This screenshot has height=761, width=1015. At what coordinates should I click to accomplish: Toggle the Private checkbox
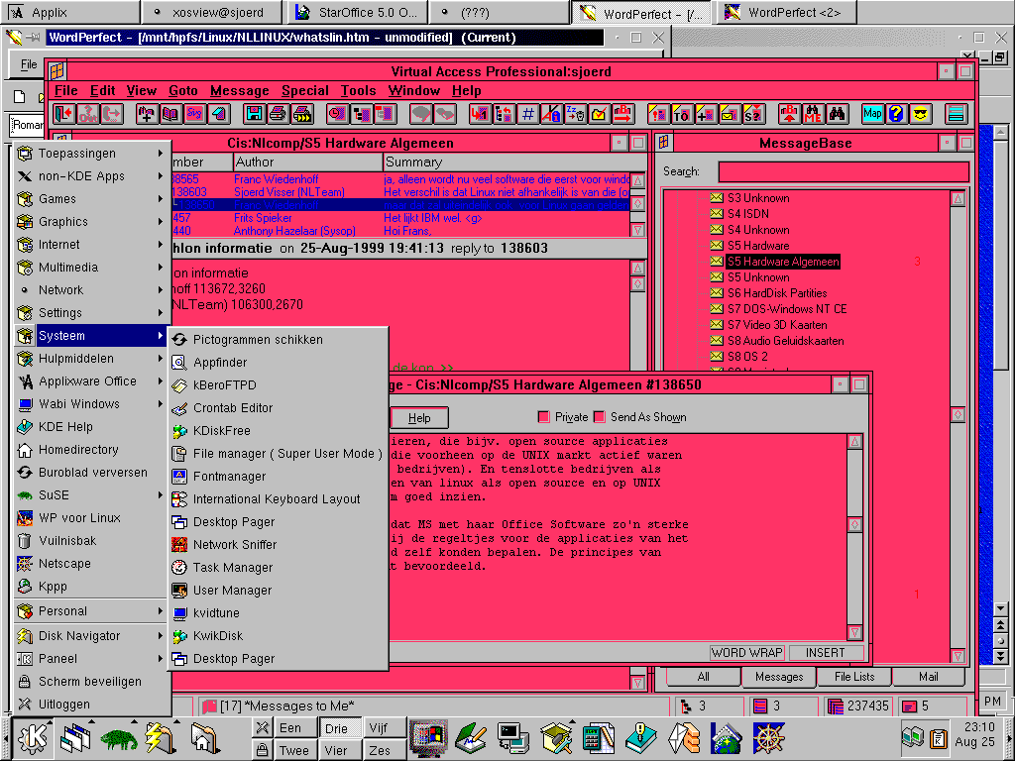click(544, 417)
